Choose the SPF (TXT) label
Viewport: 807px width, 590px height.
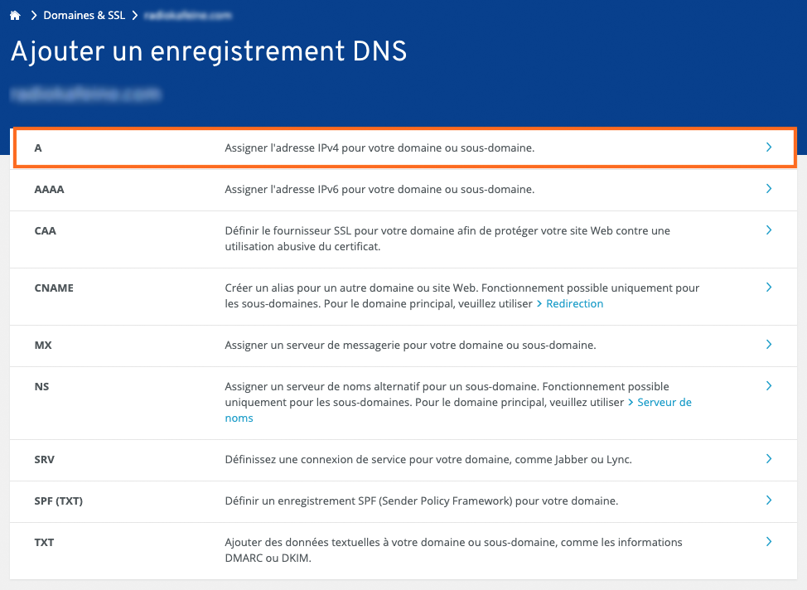point(58,501)
